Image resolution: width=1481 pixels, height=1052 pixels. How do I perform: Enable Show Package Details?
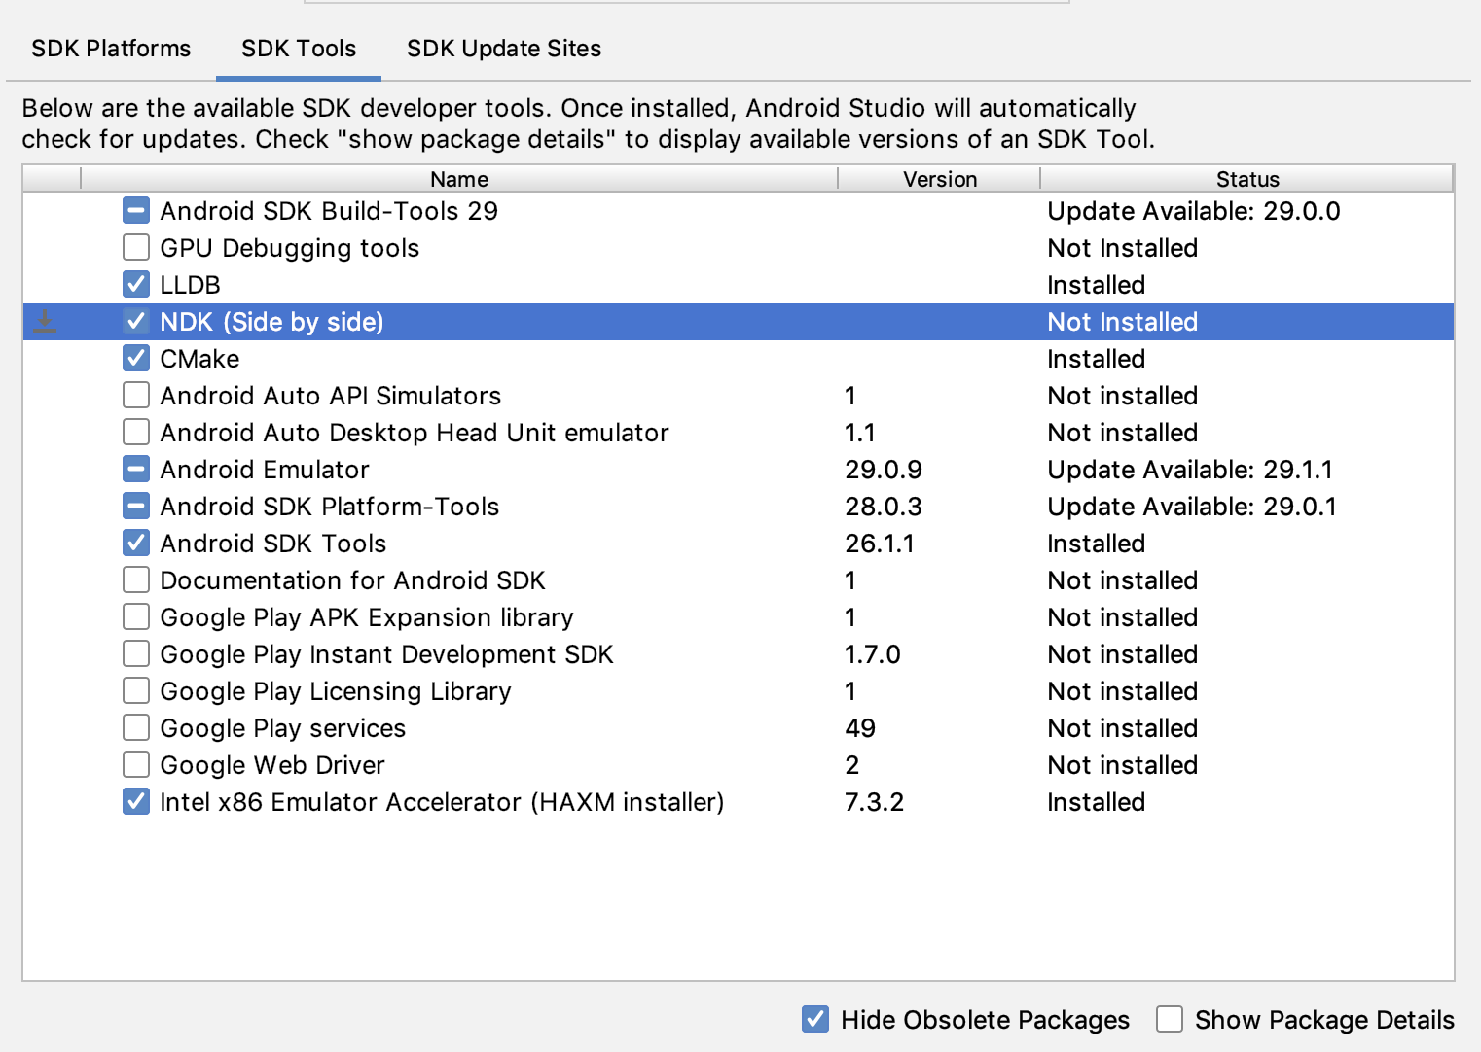pyautogui.click(x=1170, y=1019)
